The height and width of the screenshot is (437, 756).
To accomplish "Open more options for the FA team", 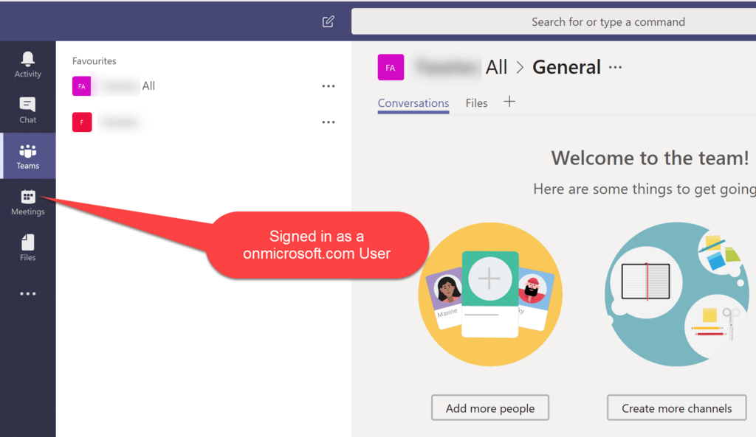I will coord(329,86).
